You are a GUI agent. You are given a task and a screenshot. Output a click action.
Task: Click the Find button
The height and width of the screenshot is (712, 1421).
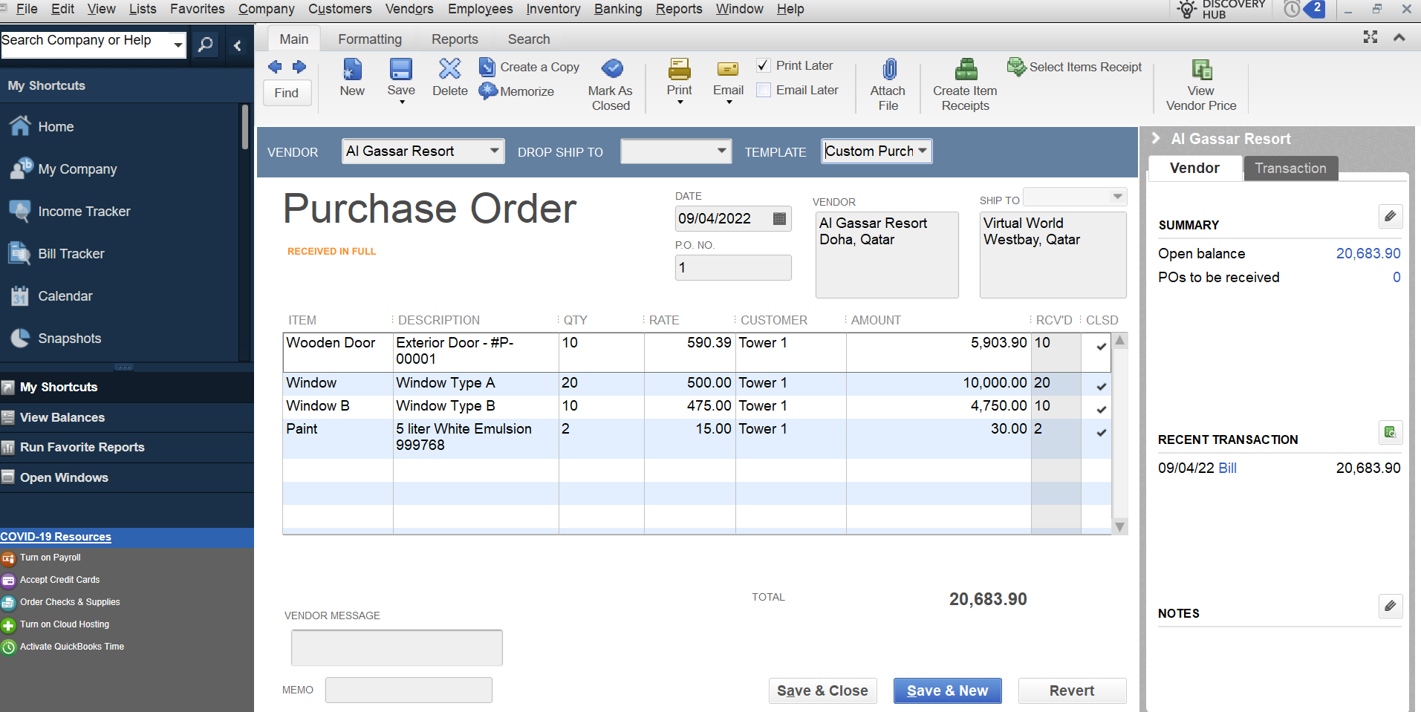point(287,93)
